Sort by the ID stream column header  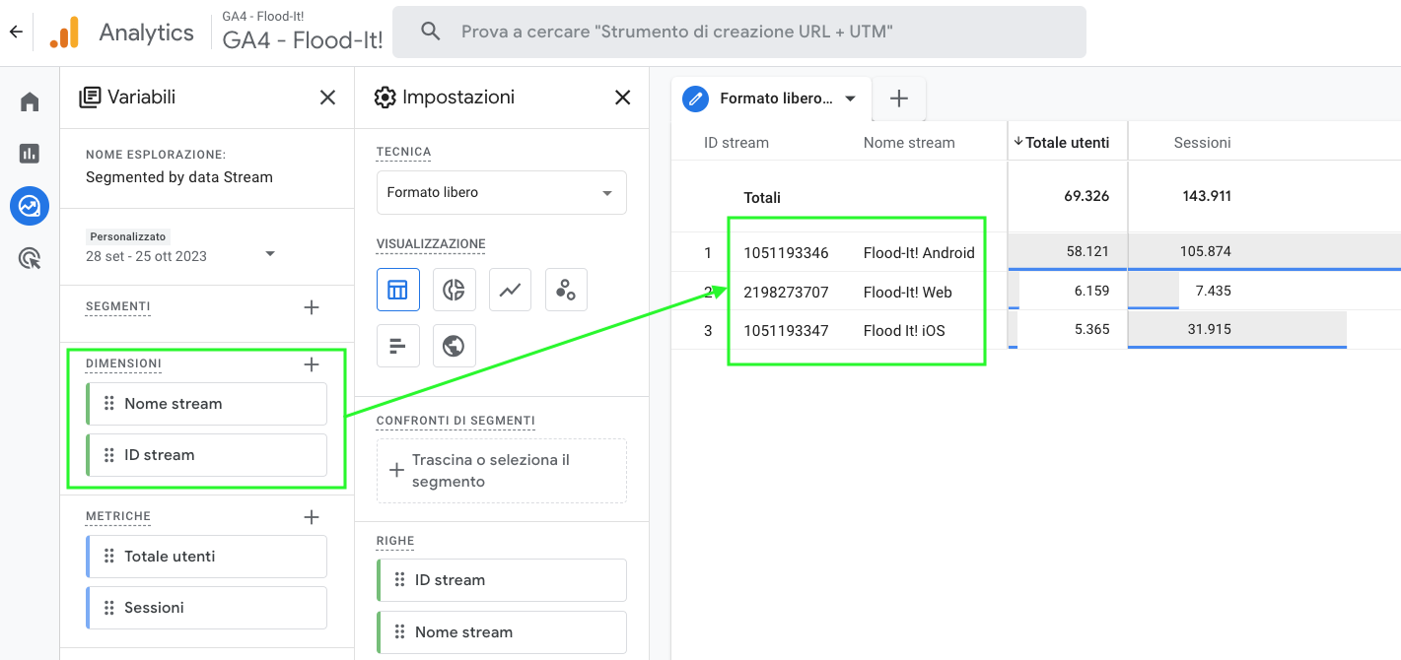tap(736, 143)
